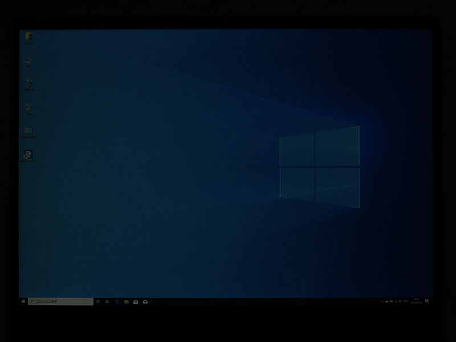Select the Network desktop icon

click(x=28, y=85)
